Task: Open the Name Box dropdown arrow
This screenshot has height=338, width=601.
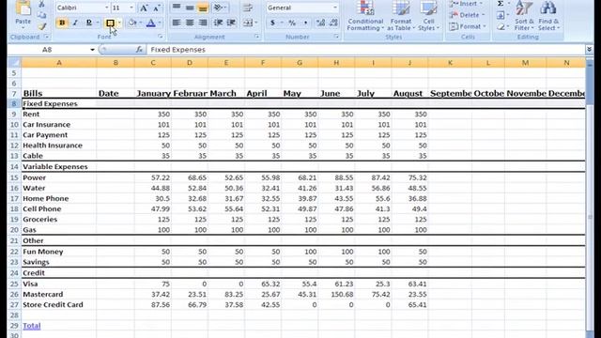Action: click(92, 50)
